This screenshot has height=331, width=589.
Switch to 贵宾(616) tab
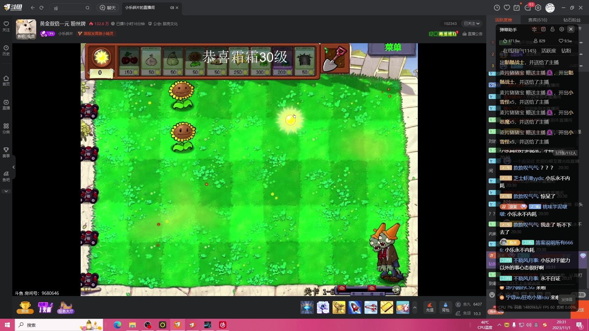click(x=537, y=20)
